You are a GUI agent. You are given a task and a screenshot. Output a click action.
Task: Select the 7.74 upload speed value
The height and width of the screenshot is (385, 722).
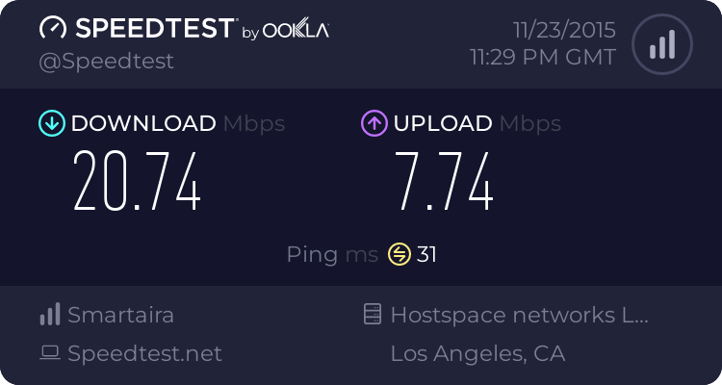445,181
